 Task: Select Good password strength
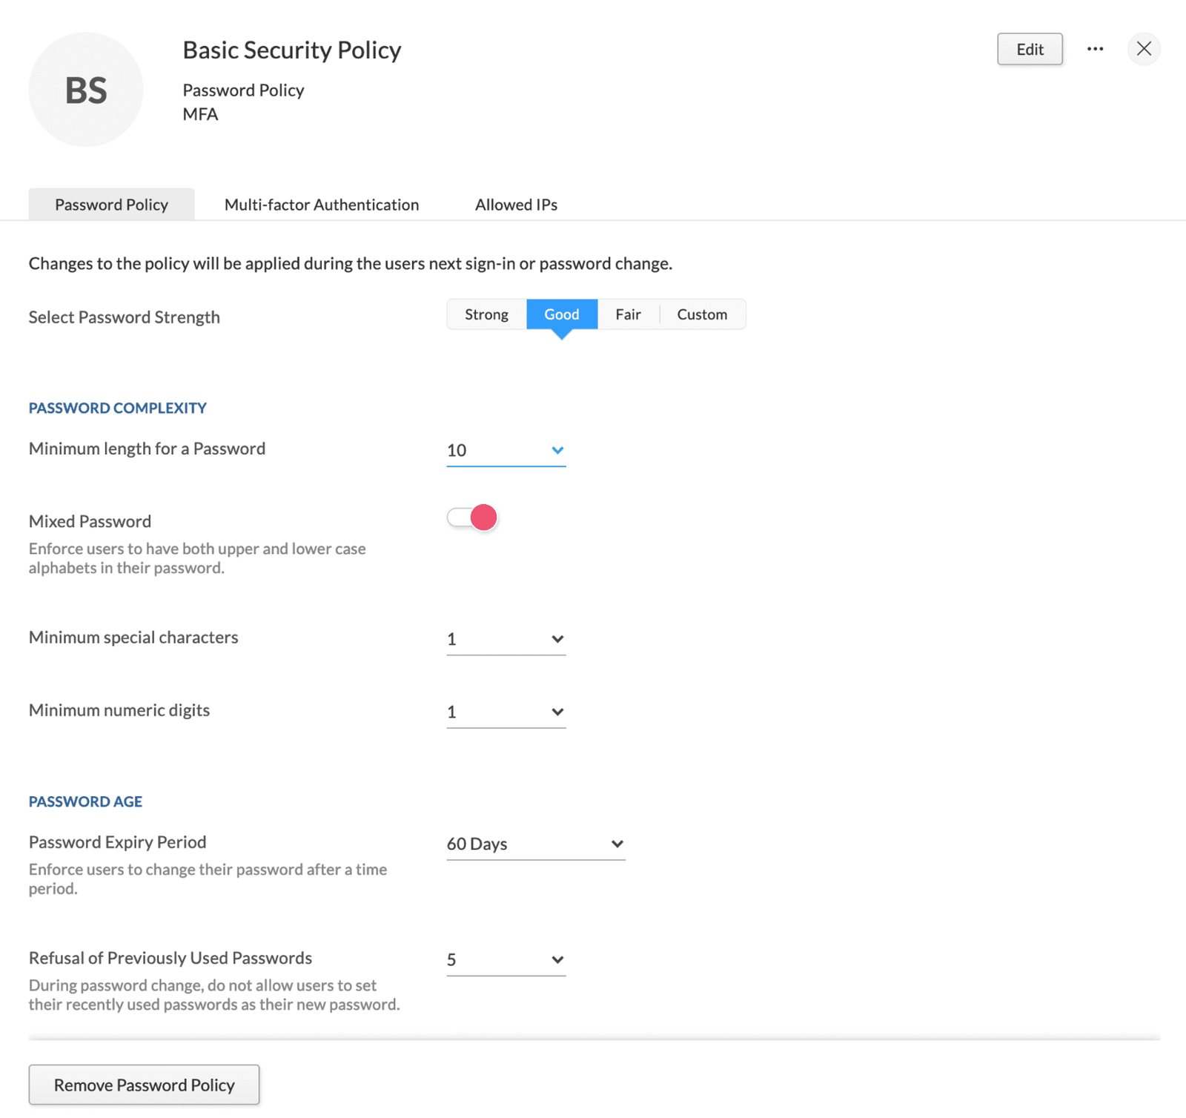[x=562, y=314]
